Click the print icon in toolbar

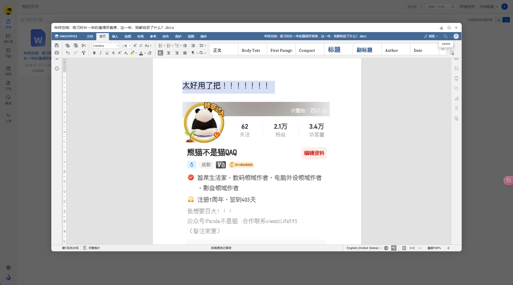point(57,53)
